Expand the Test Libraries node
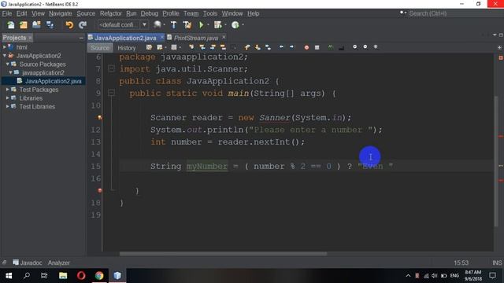504x283 pixels. (x=7, y=106)
